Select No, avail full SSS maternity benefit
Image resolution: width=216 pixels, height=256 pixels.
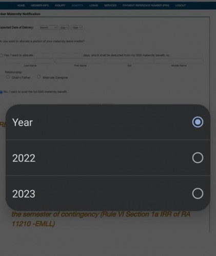pos(1,92)
